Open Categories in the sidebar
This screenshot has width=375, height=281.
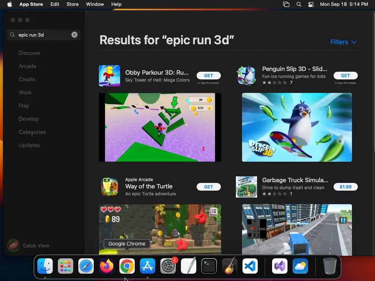(32, 132)
